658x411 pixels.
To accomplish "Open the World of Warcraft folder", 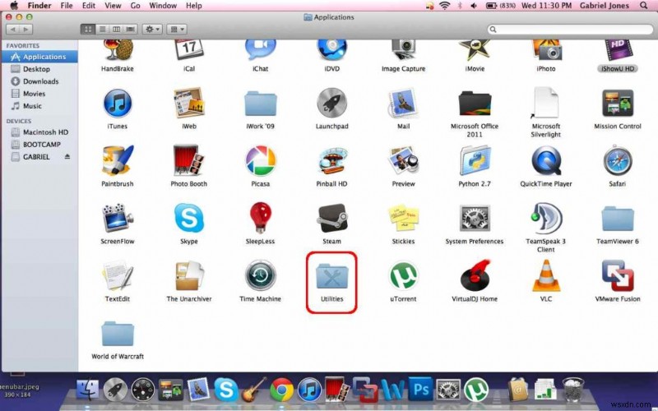I will click(118, 334).
